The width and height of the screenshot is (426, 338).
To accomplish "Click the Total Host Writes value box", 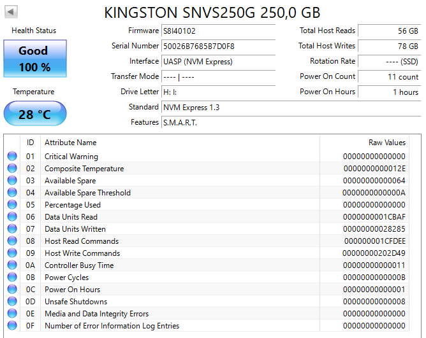I will [388, 46].
